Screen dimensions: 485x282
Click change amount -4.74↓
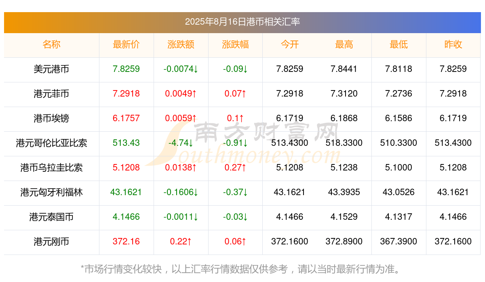pos(181,143)
